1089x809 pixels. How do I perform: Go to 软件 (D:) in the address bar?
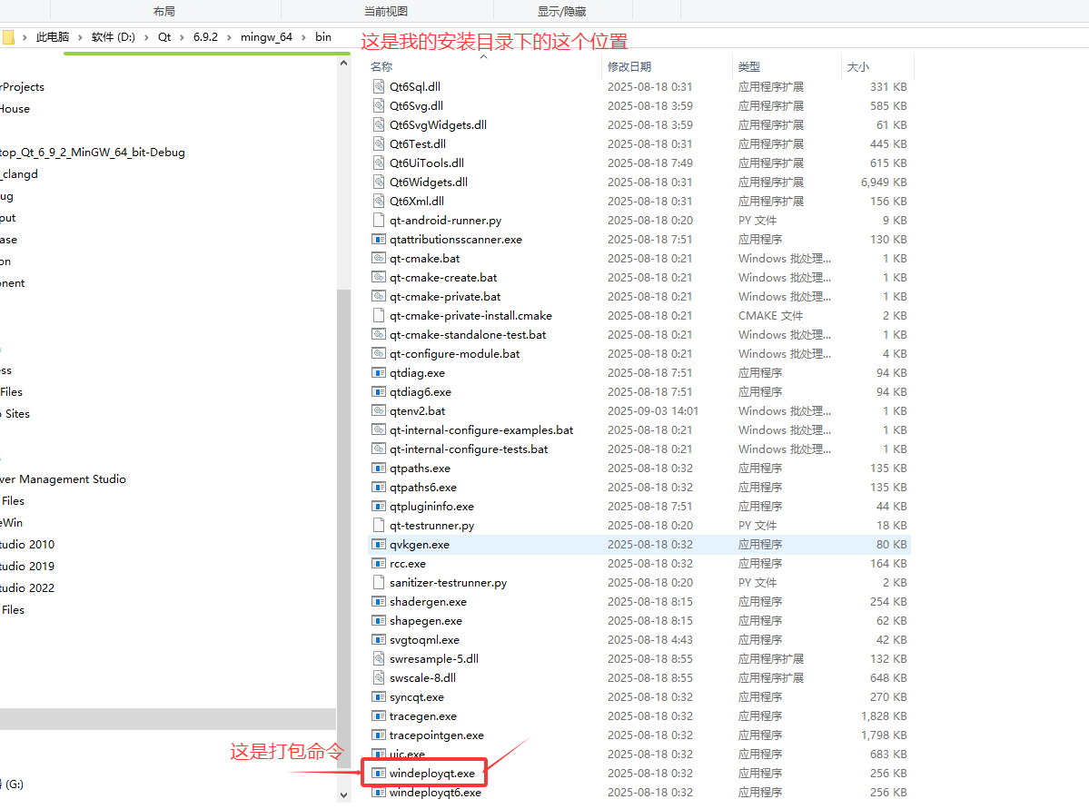tap(114, 37)
